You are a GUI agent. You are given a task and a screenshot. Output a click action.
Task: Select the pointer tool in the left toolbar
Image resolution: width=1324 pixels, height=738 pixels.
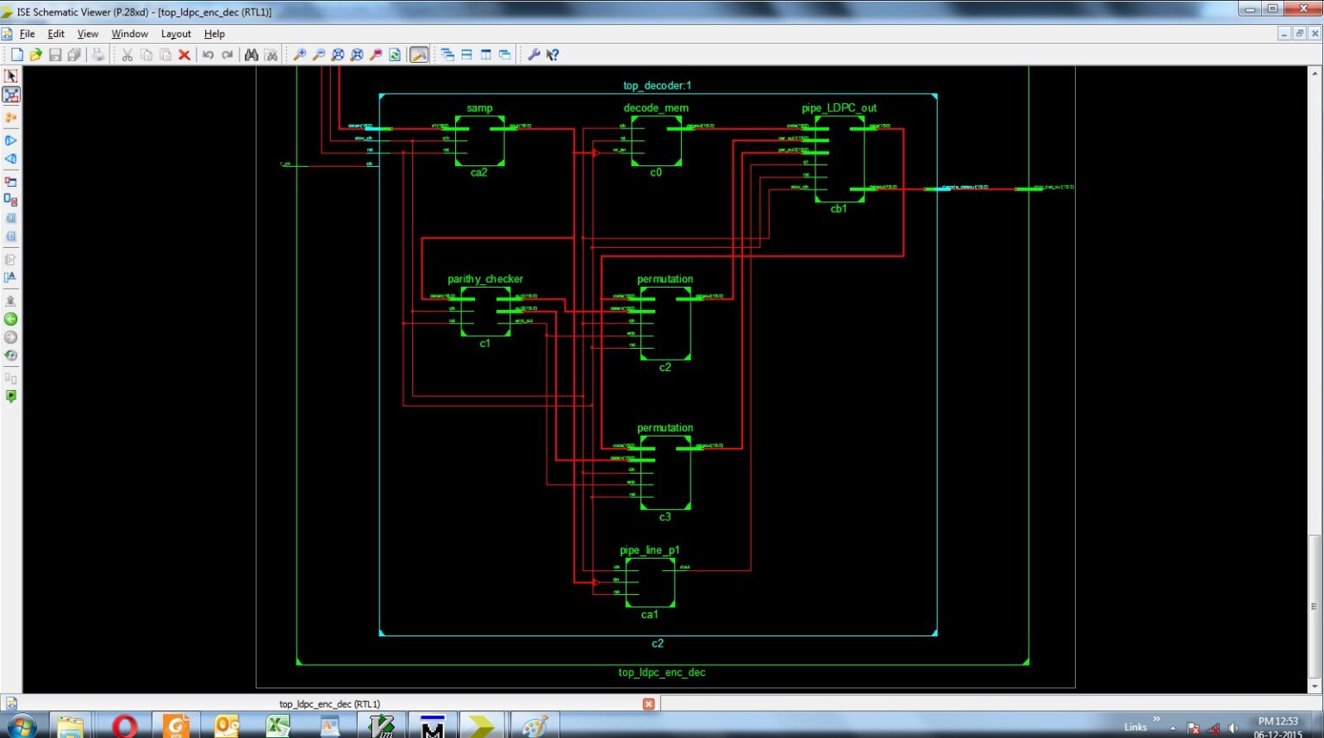10,76
